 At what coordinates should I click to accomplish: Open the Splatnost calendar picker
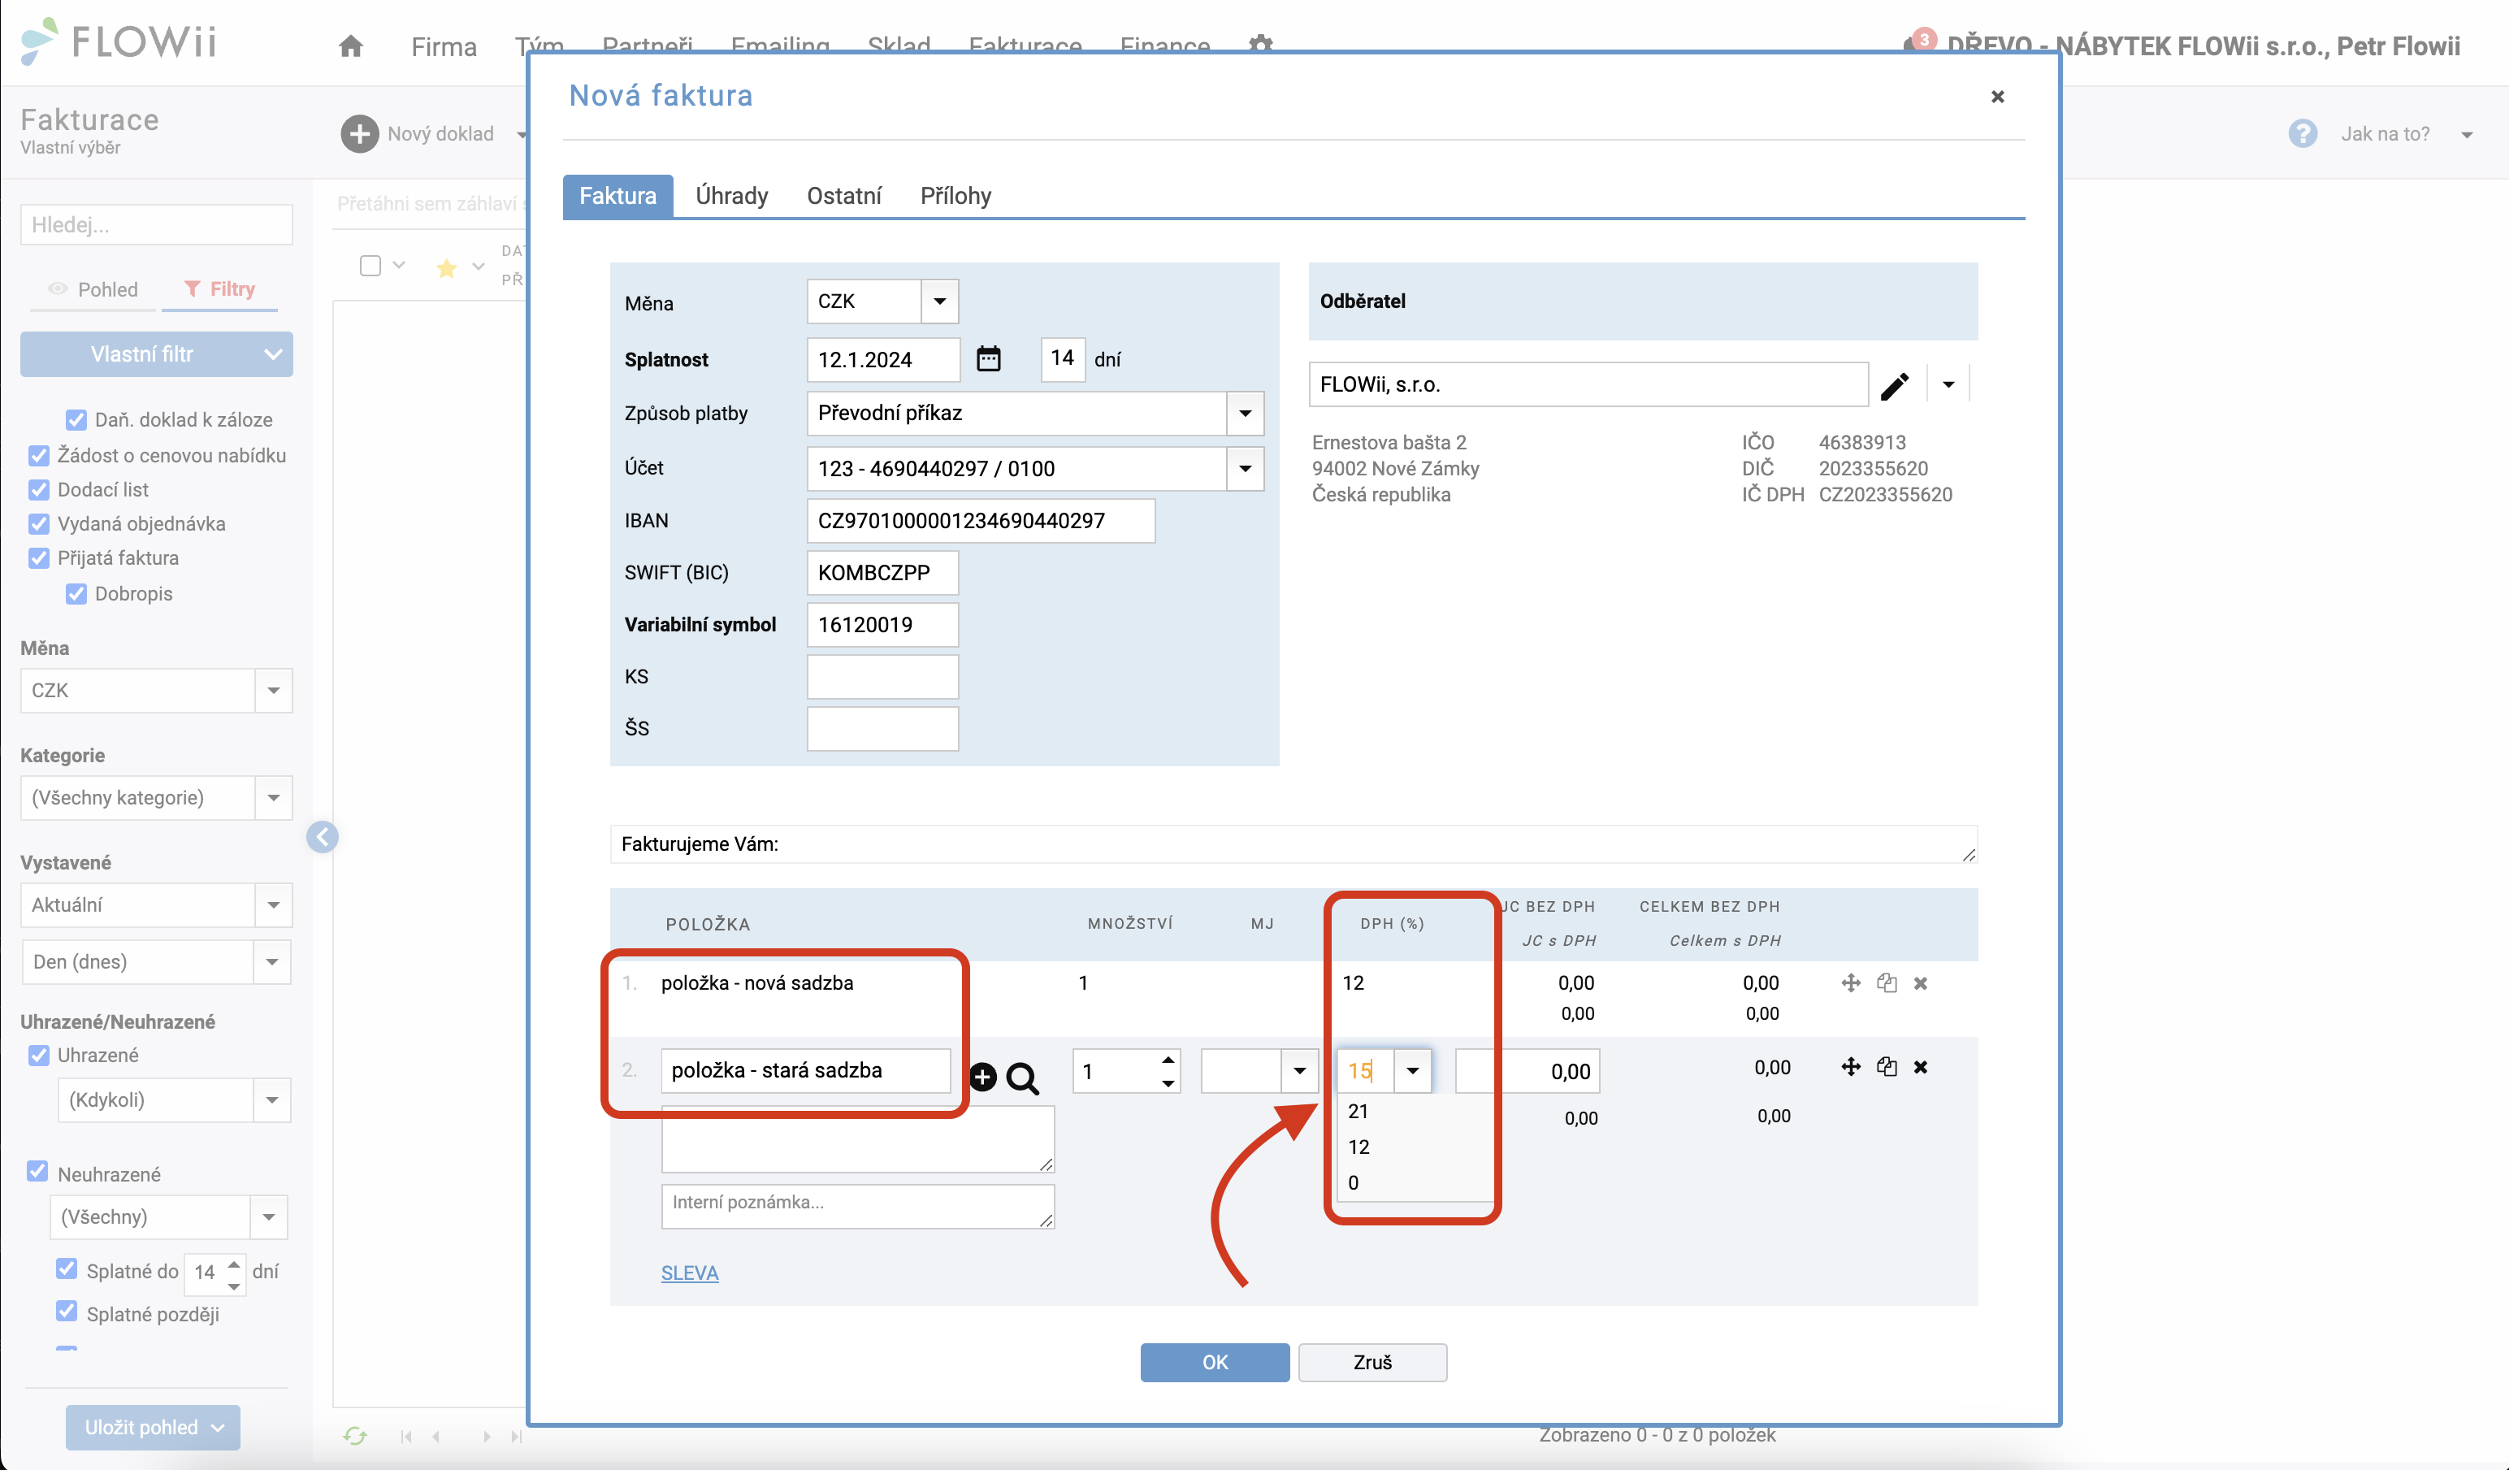point(989,358)
